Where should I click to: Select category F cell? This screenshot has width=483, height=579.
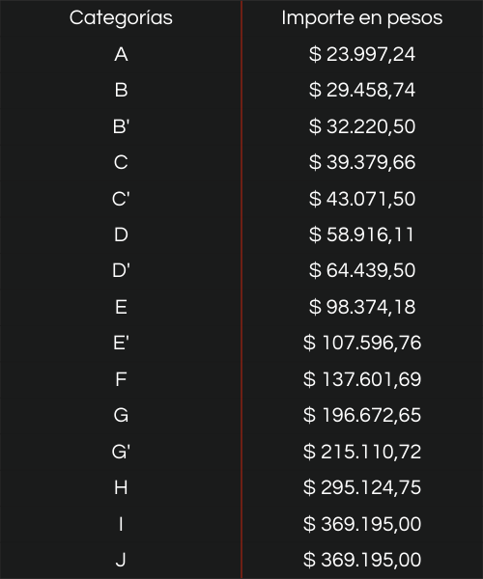(121, 379)
